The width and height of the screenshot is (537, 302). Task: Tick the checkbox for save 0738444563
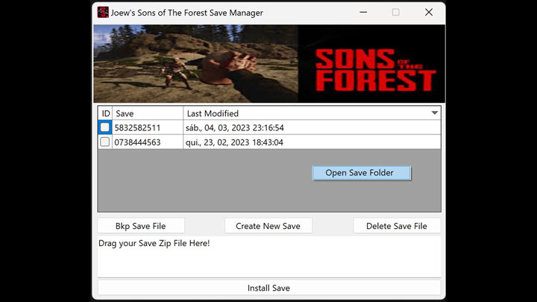[105, 142]
